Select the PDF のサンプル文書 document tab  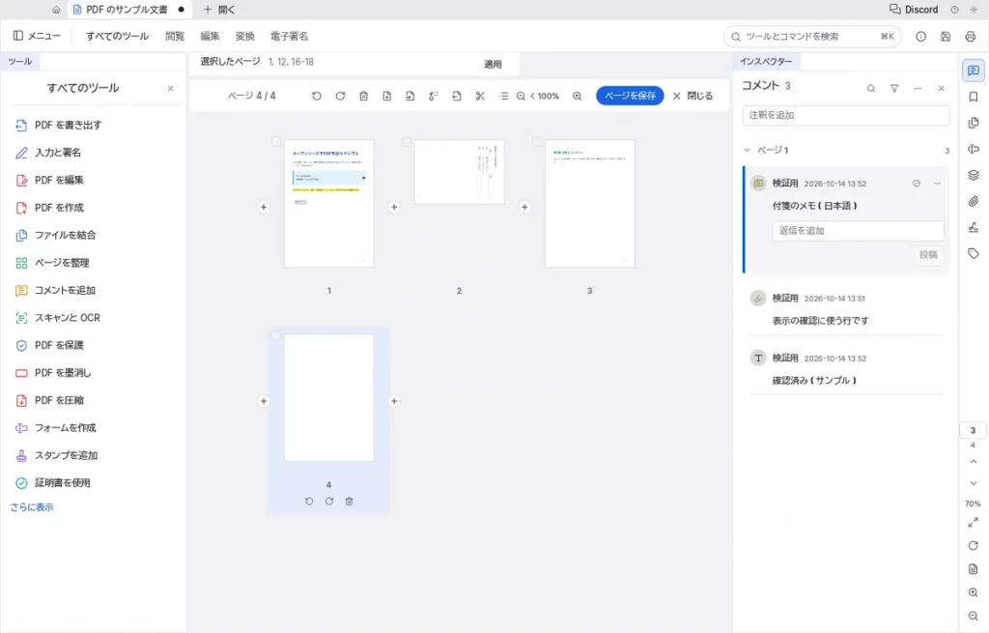128,10
